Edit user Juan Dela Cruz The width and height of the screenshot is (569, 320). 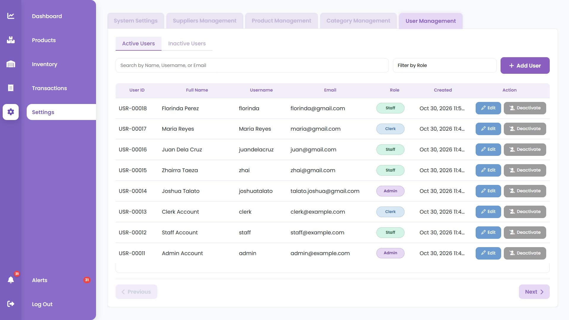488,150
